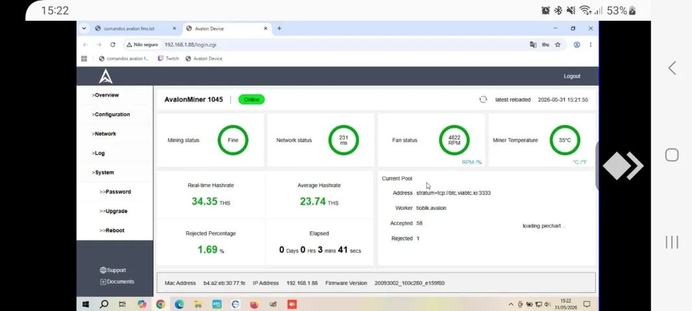Viewport: 692px width, 311px height.
Task: Click the Firmware Version value 20093002_100c280_e159f80
Action: (409, 283)
